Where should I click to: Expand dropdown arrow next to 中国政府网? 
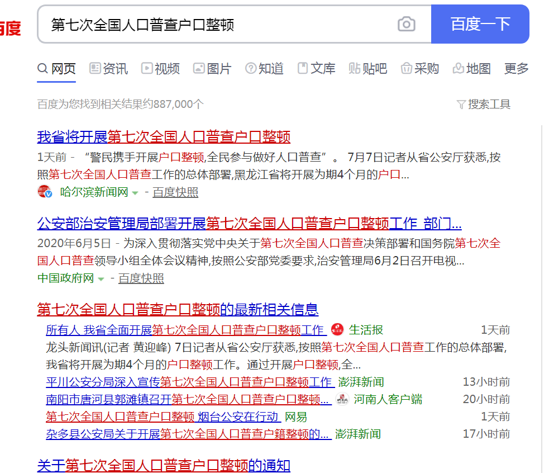(x=101, y=279)
